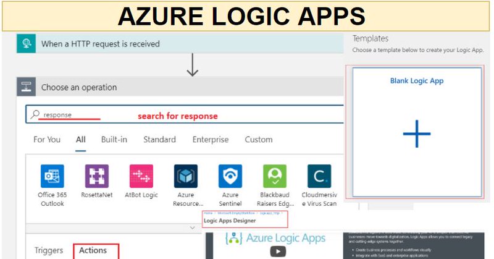
Task: Select the Blackbaud Raisers Edge connector
Action: point(275,185)
